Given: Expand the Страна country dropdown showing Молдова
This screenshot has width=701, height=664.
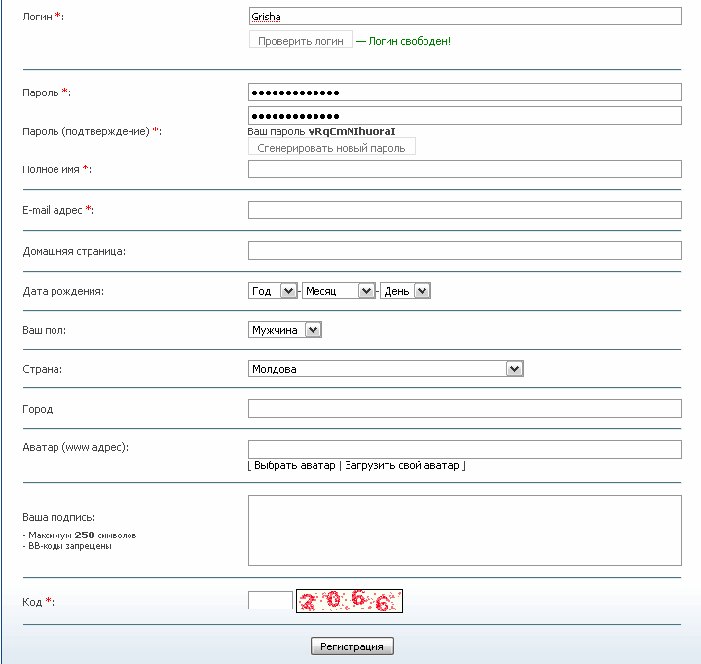Looking at the screenshot, I should coord(387,369).
